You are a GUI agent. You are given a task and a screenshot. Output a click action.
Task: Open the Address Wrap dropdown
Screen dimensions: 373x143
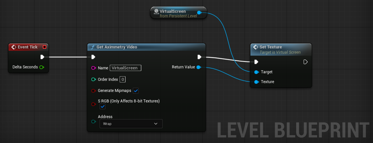131,124
